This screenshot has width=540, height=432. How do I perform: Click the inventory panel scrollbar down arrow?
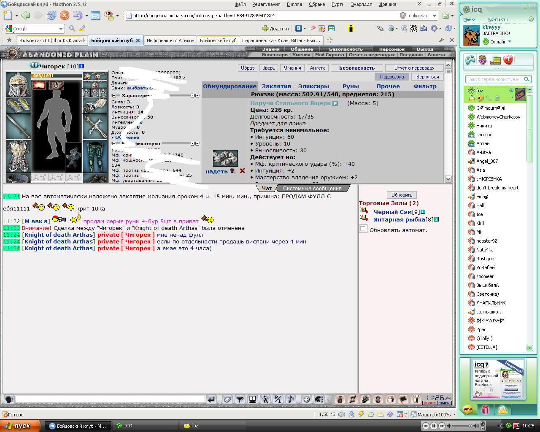tap(448, 179)
